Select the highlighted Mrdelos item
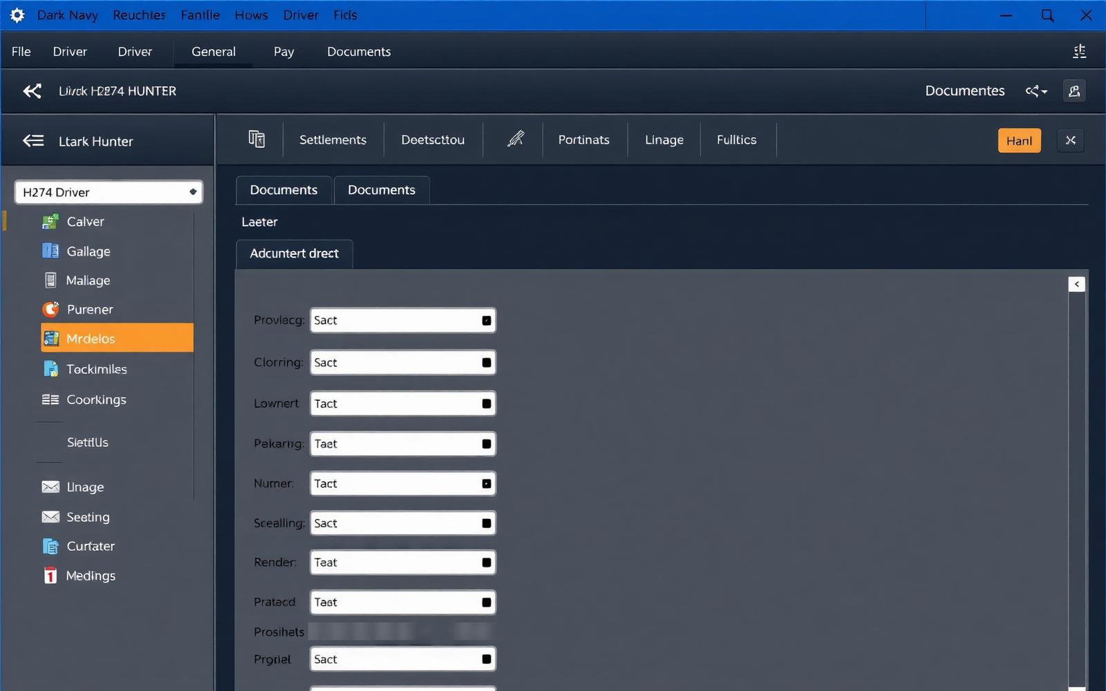The width and height of the screenshot is (1106, 691). (x=117, y=338)
